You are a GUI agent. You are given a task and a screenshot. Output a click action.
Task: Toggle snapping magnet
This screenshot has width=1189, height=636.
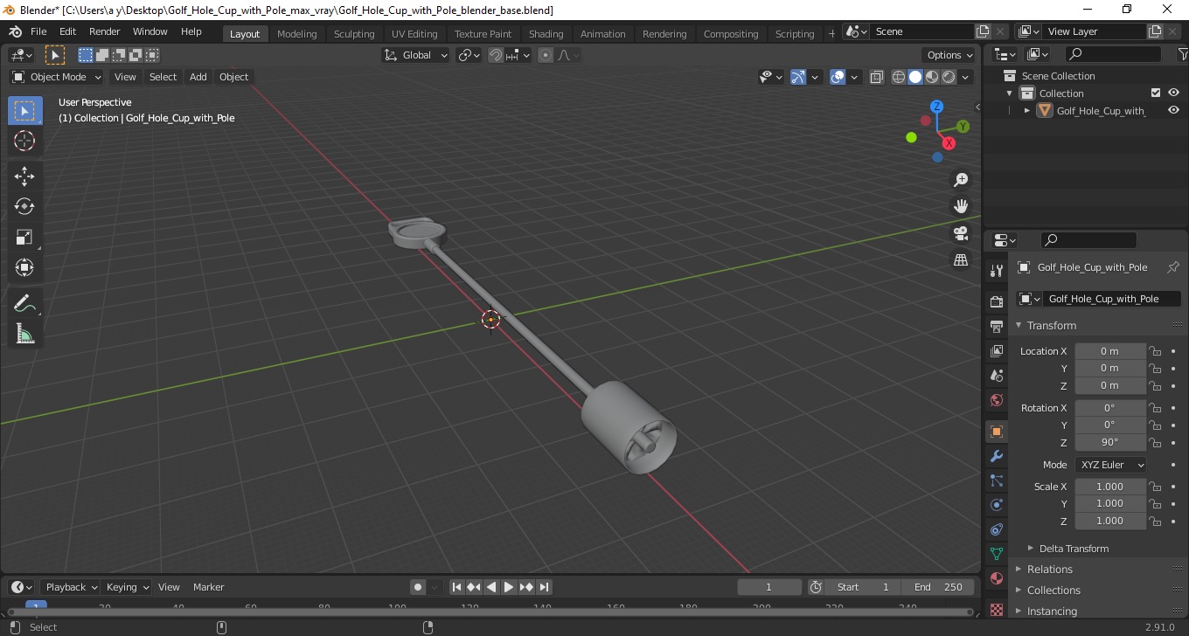click(x=496, y=55)
